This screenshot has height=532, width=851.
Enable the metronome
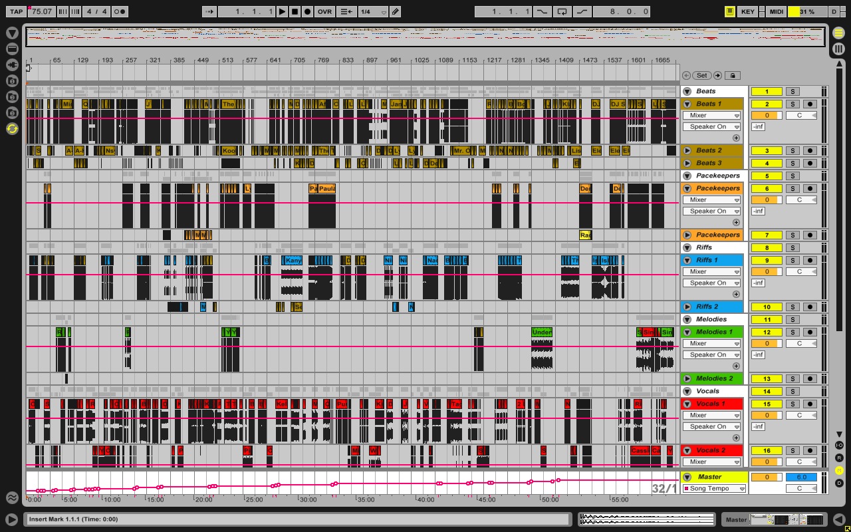click(120, 11)
